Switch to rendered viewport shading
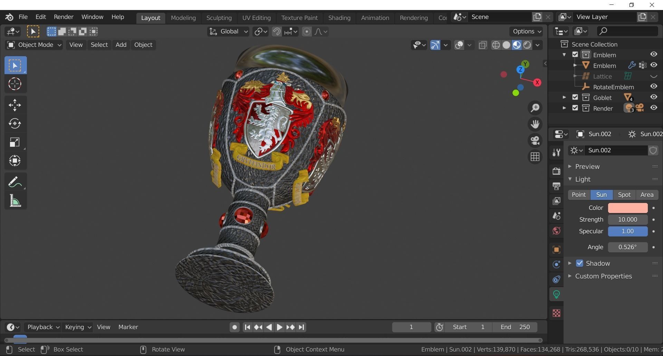 click(x=527, y=45)
